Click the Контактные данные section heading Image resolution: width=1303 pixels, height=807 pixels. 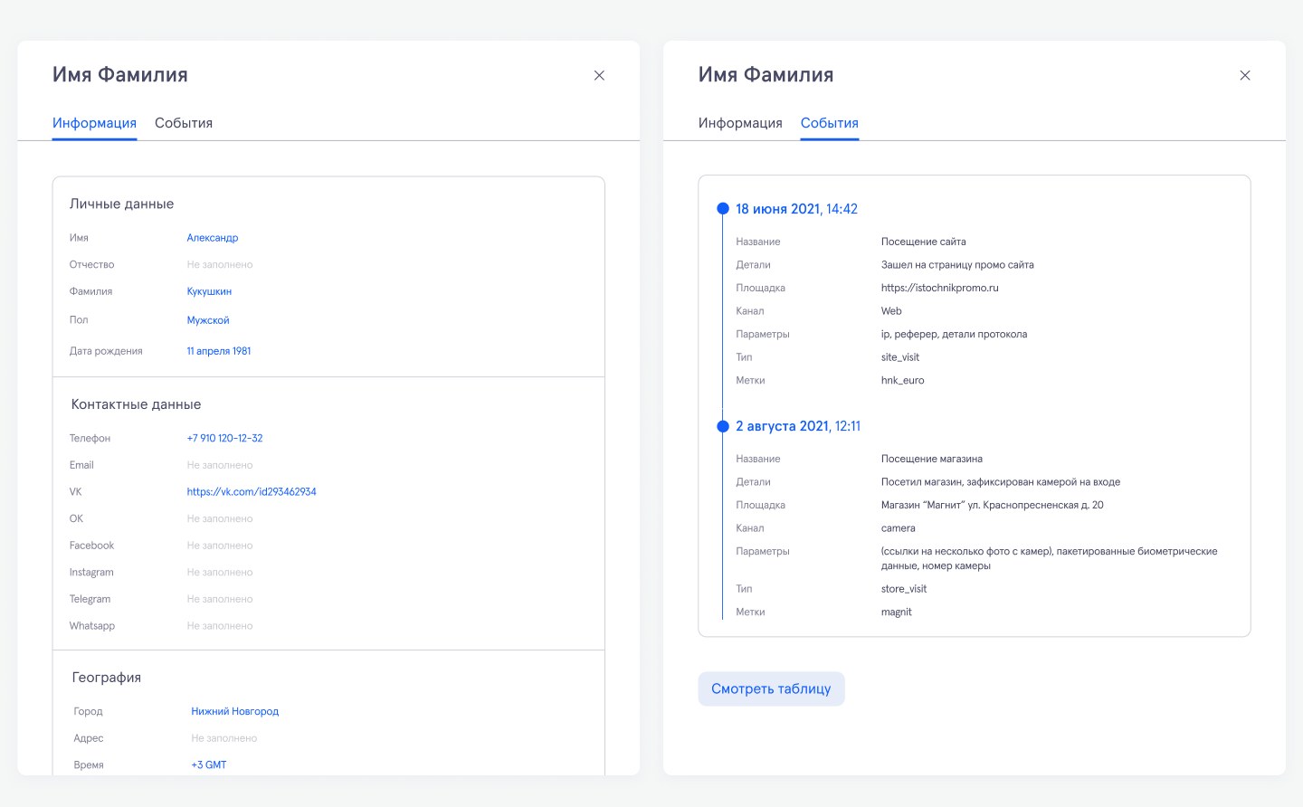coord(137,404)
